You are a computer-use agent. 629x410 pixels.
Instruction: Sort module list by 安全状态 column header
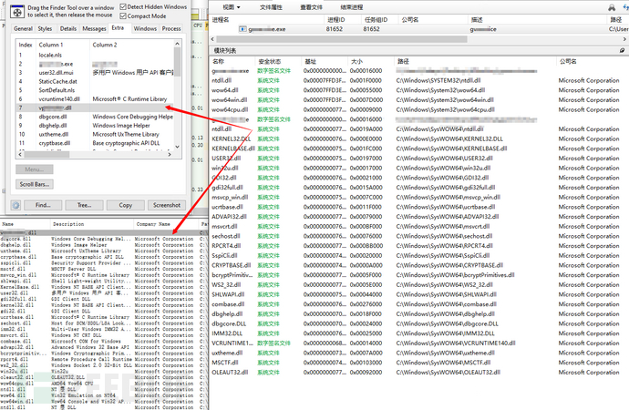pyautogui.click(x=272, y=60)
